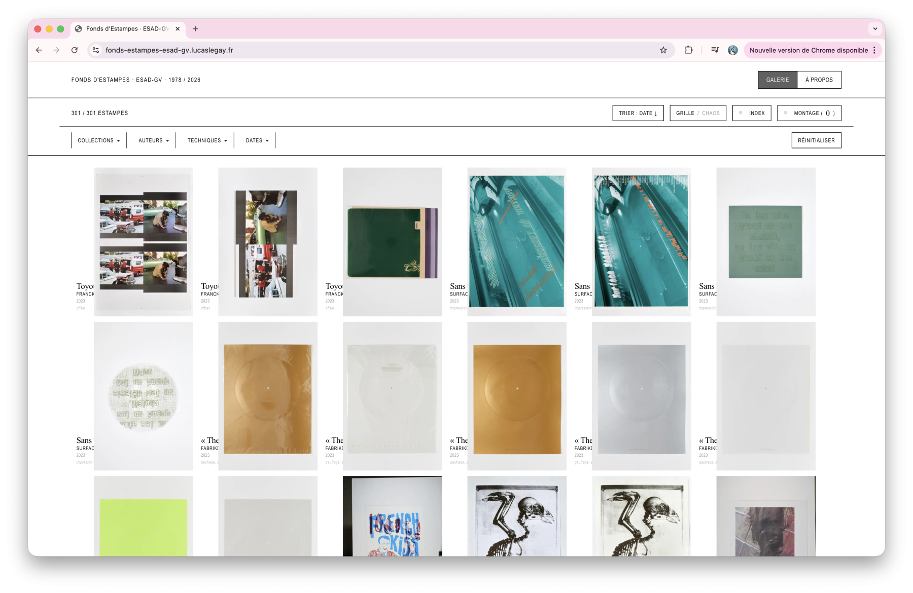The height and width of the screenshot is (593, 913).
Task: Open the vertical car photo collage print
Action: click(268, 242)
